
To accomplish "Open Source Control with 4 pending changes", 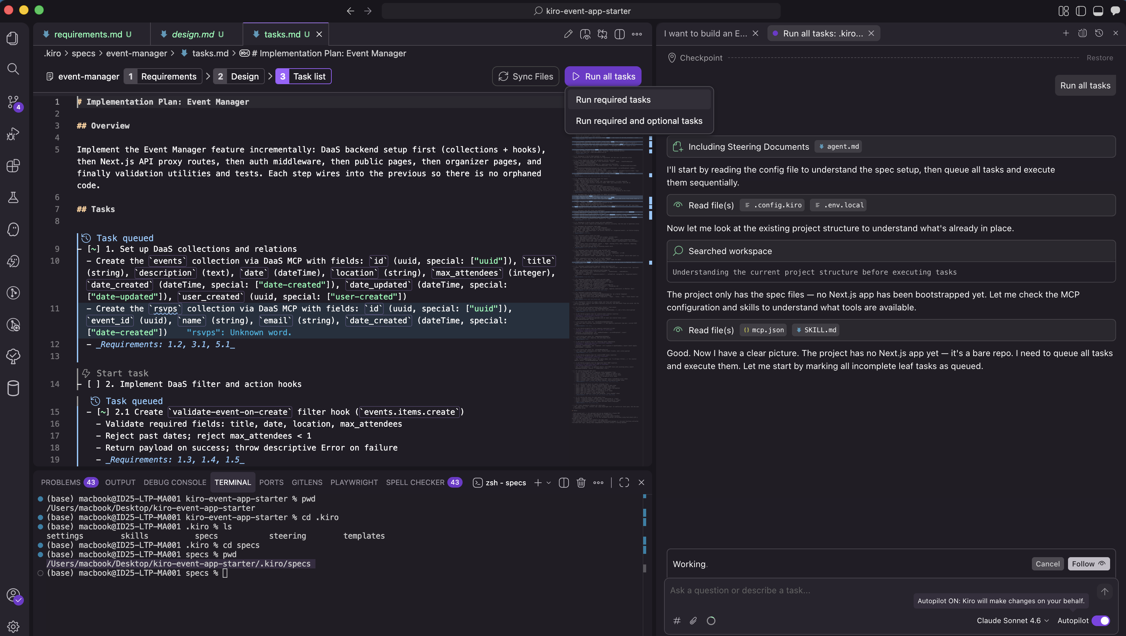I will point(13,102).
